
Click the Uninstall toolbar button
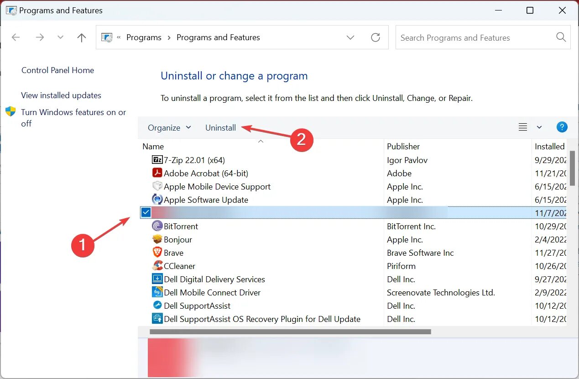(220, 127)
